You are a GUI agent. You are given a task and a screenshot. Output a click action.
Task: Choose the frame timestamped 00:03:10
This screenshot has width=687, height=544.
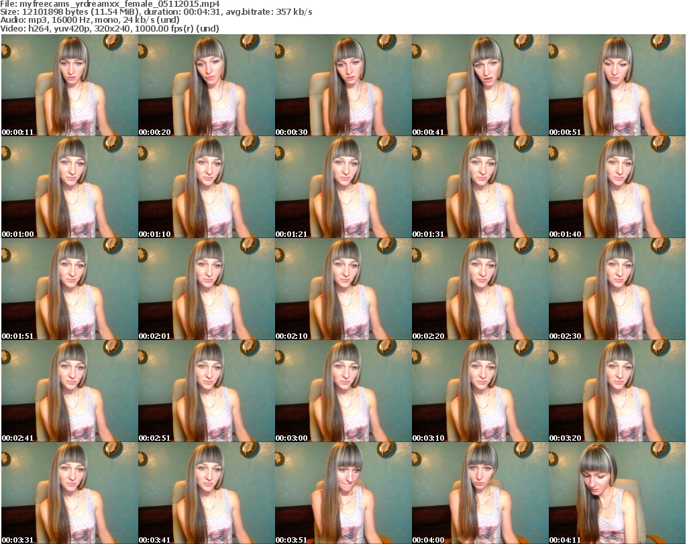(480, 391)
